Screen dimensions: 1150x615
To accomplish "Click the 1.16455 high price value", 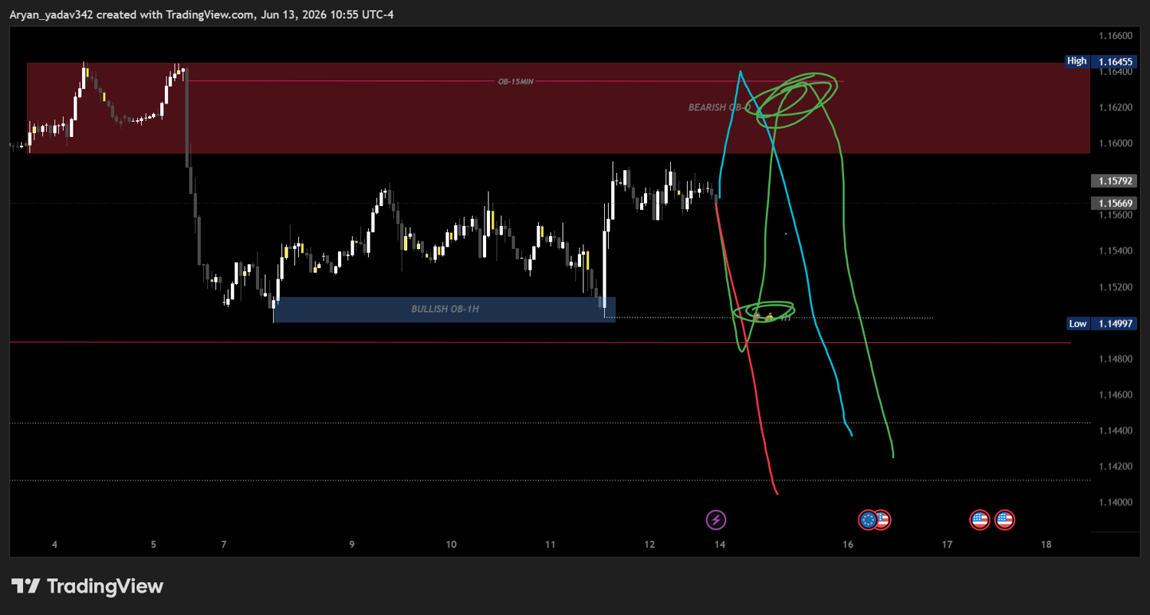I will click(x=1116, y=61).
